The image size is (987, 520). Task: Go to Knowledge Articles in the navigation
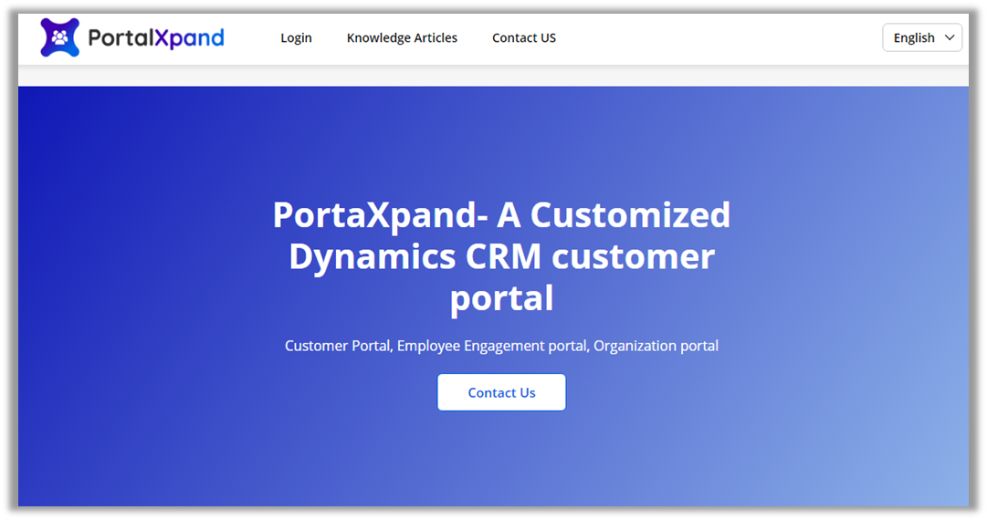[x=402, y=37]
